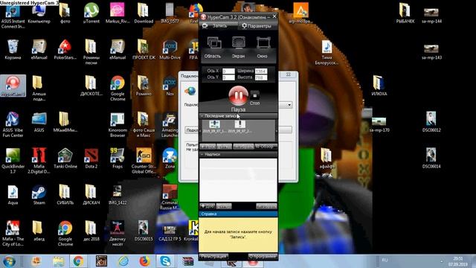Click the Справка help header
476x268 pixels.
click(238, 214)
